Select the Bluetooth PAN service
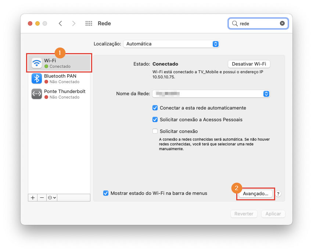Screen dimensions: 313x252 pos(59,79)
